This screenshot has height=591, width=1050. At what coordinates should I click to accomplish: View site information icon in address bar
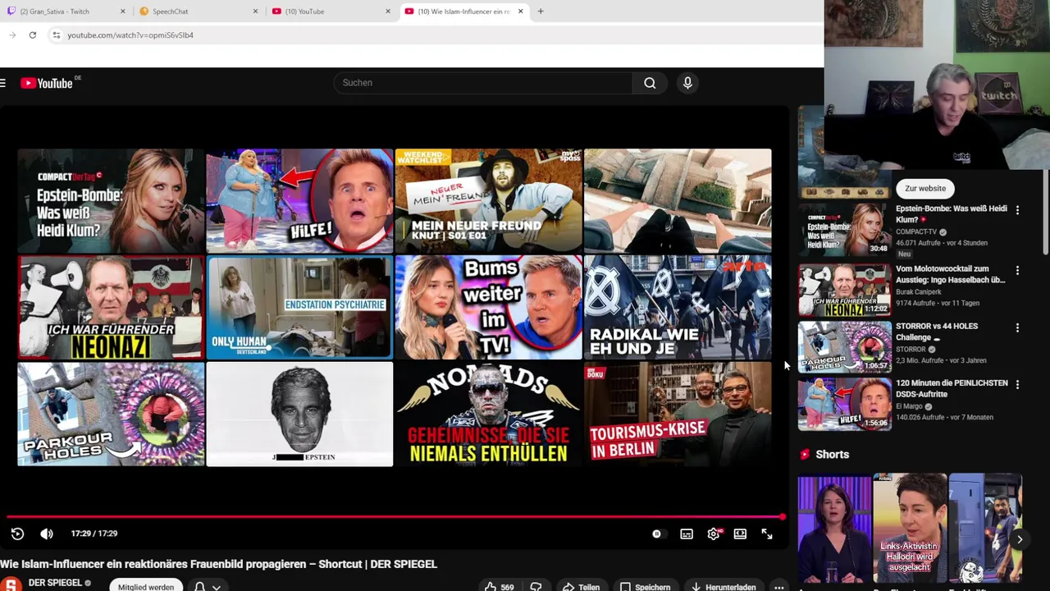coord(56,35)
